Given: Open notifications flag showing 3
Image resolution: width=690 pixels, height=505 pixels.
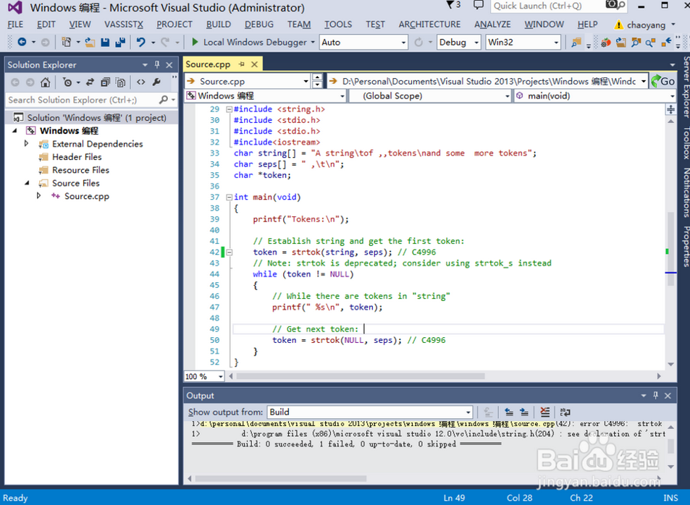Looking at the screenshot, I should 453,5.
